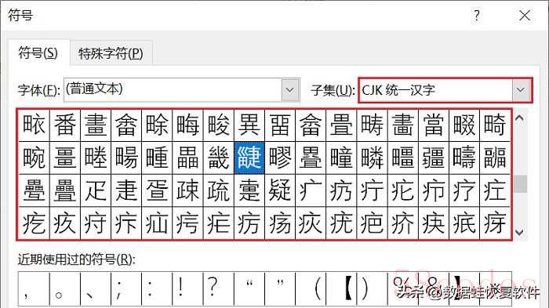Pick the recently used colon symbol
549x308 pixels.
(157, 288)
